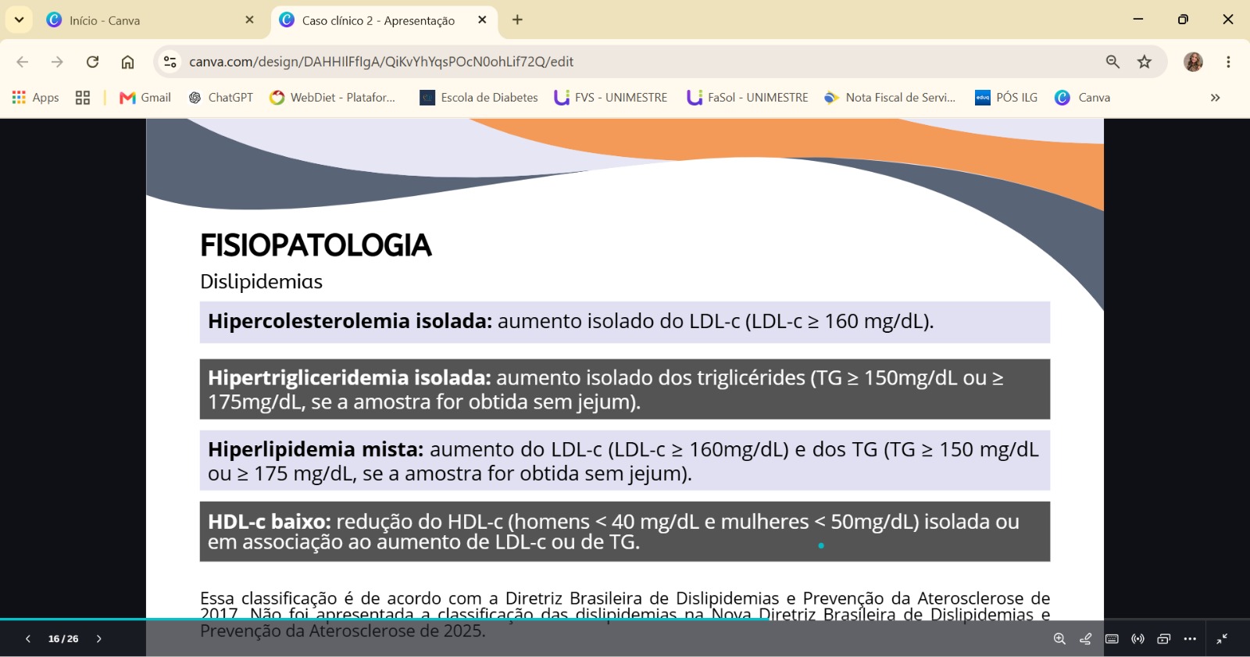1250x657 pixels.
Task: Navigate back in browser history
Action: [x=22, y=62]
